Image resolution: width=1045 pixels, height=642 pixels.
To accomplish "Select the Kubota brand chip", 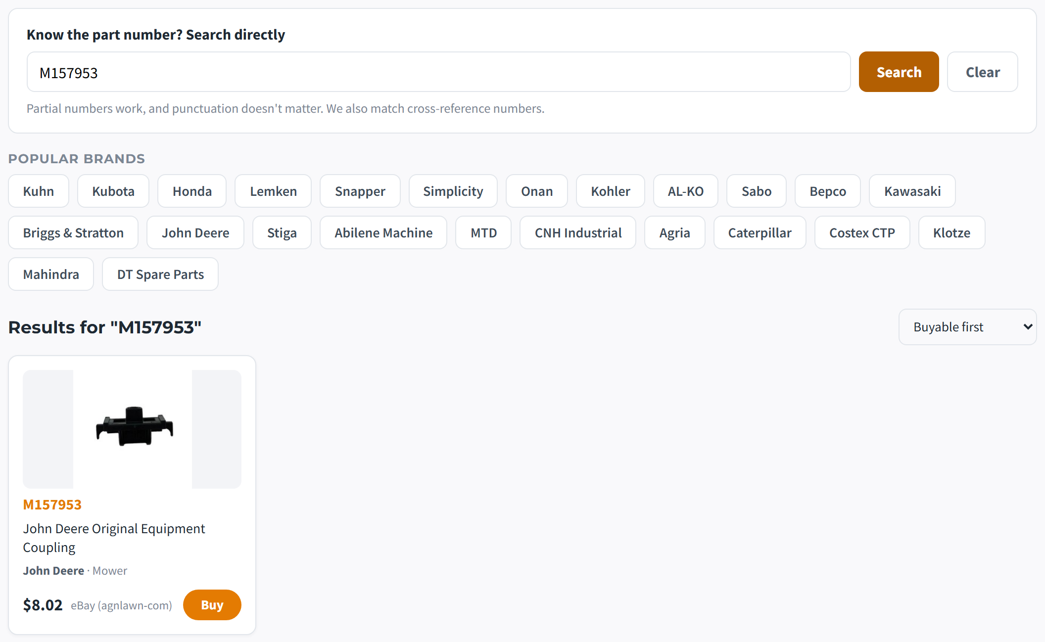I will click(113, 191).
